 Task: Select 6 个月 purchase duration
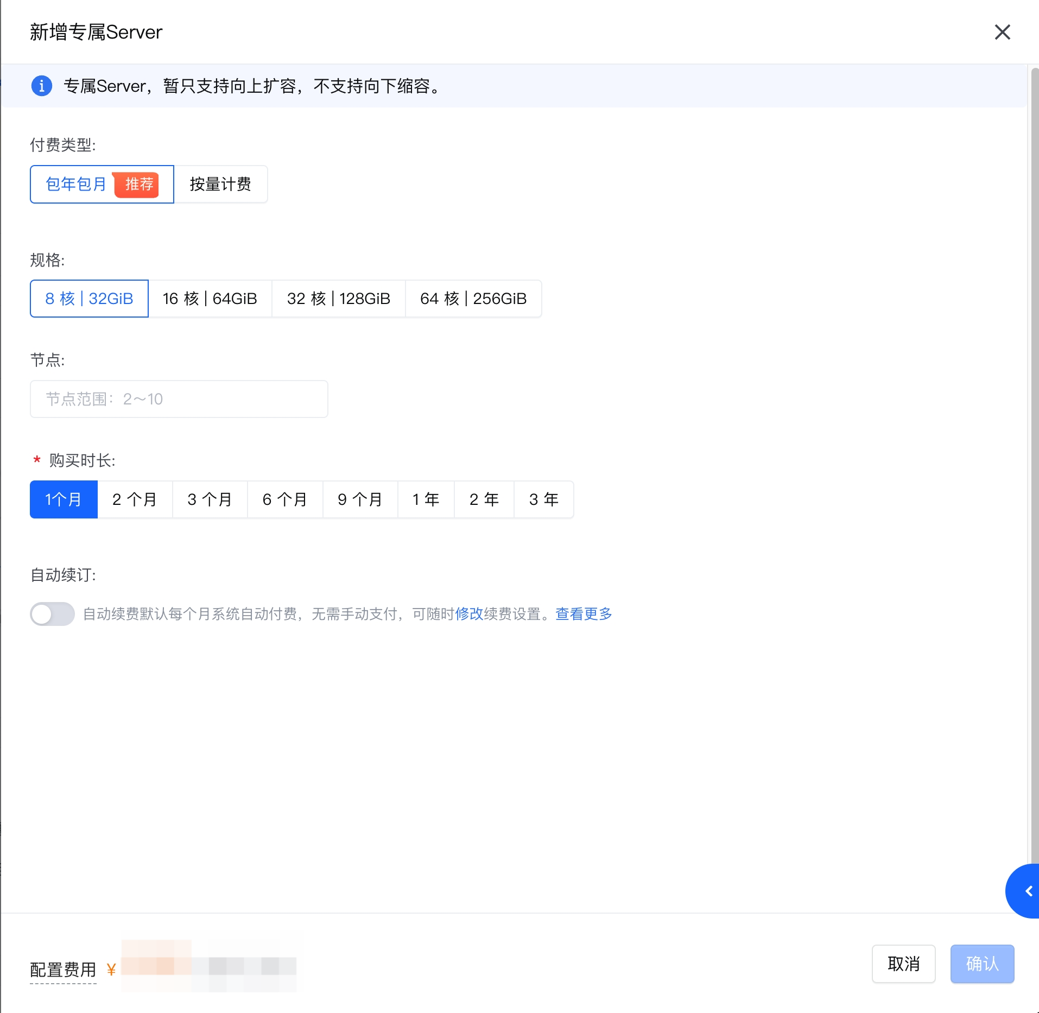pyautogui.click(x=285, y=499)
